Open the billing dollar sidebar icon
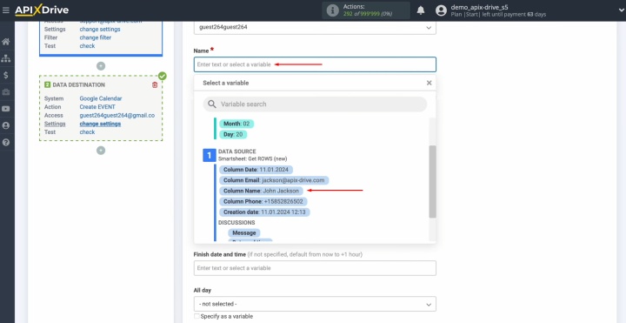 point(6,75)
